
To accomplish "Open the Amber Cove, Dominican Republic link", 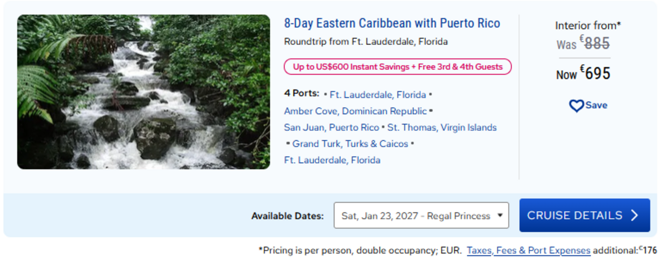I will (355, 111).
